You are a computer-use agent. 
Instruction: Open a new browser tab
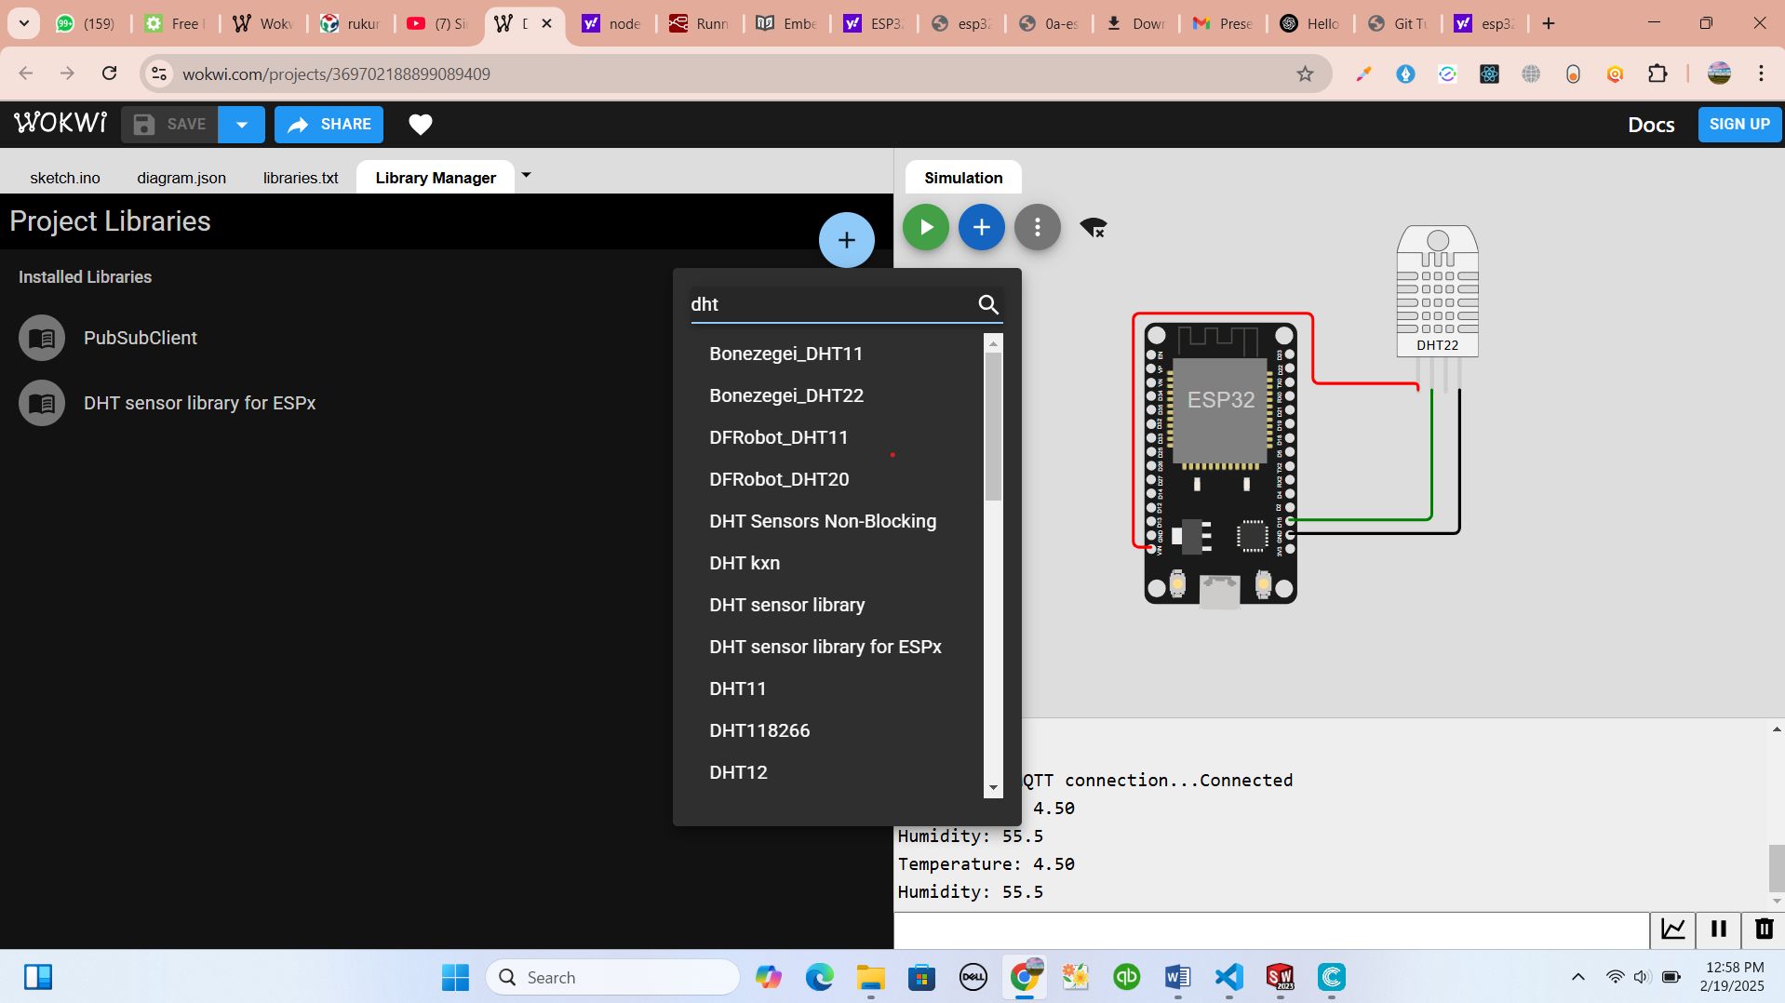click(1549, 23)
